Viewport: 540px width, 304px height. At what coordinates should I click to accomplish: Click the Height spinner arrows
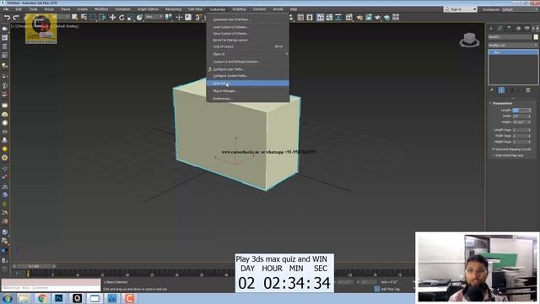[530, 122]
